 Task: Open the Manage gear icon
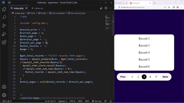tap(4, 95)
